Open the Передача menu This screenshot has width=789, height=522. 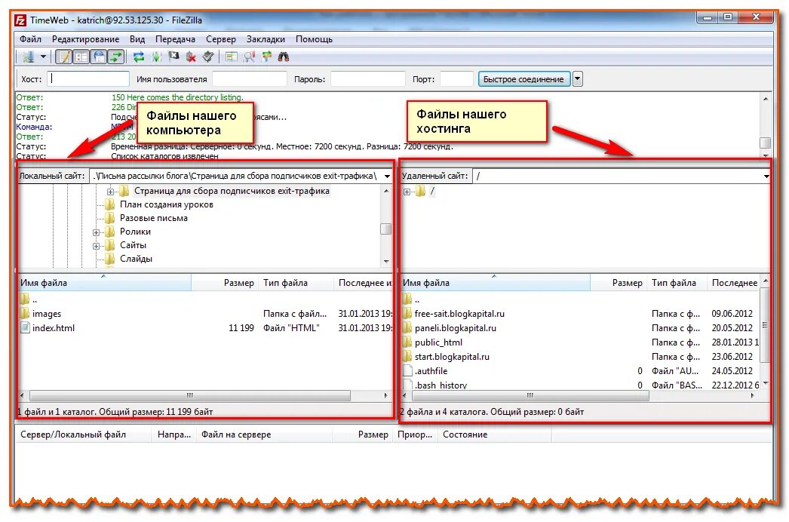(x=175, y=39)
